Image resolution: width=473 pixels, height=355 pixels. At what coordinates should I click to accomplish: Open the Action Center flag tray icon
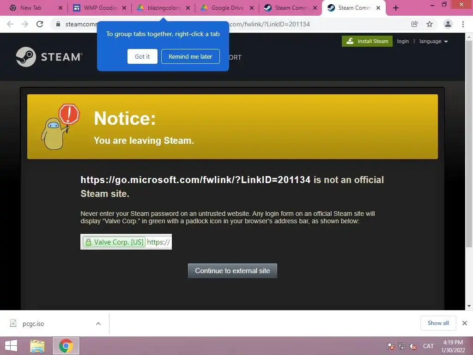click(391, 346)
